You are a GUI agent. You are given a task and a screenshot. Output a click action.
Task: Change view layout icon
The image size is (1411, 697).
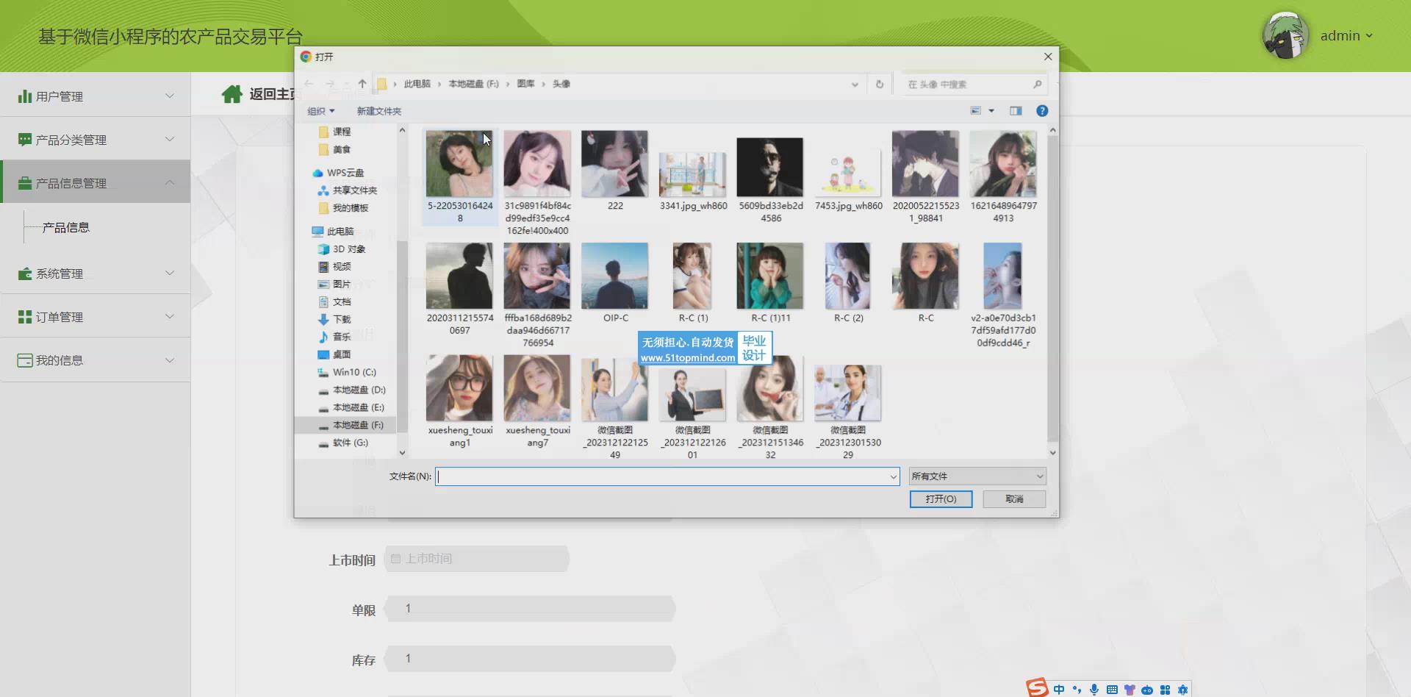coord(976,111)
